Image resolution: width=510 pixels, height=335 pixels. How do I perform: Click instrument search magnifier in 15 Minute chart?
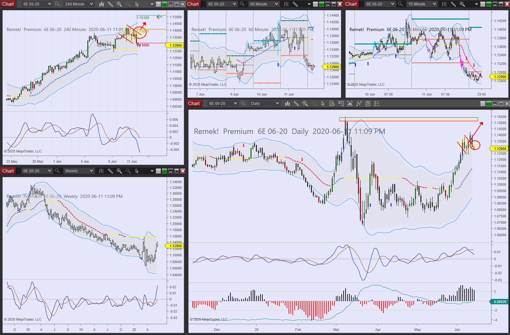point(400,4)
